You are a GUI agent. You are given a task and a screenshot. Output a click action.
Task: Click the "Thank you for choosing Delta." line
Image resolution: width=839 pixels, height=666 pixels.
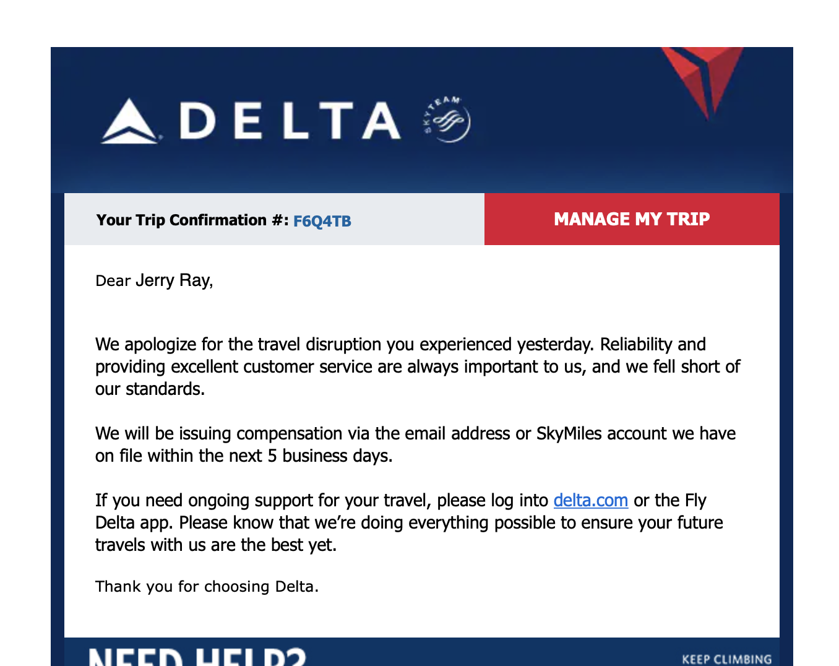207,586
